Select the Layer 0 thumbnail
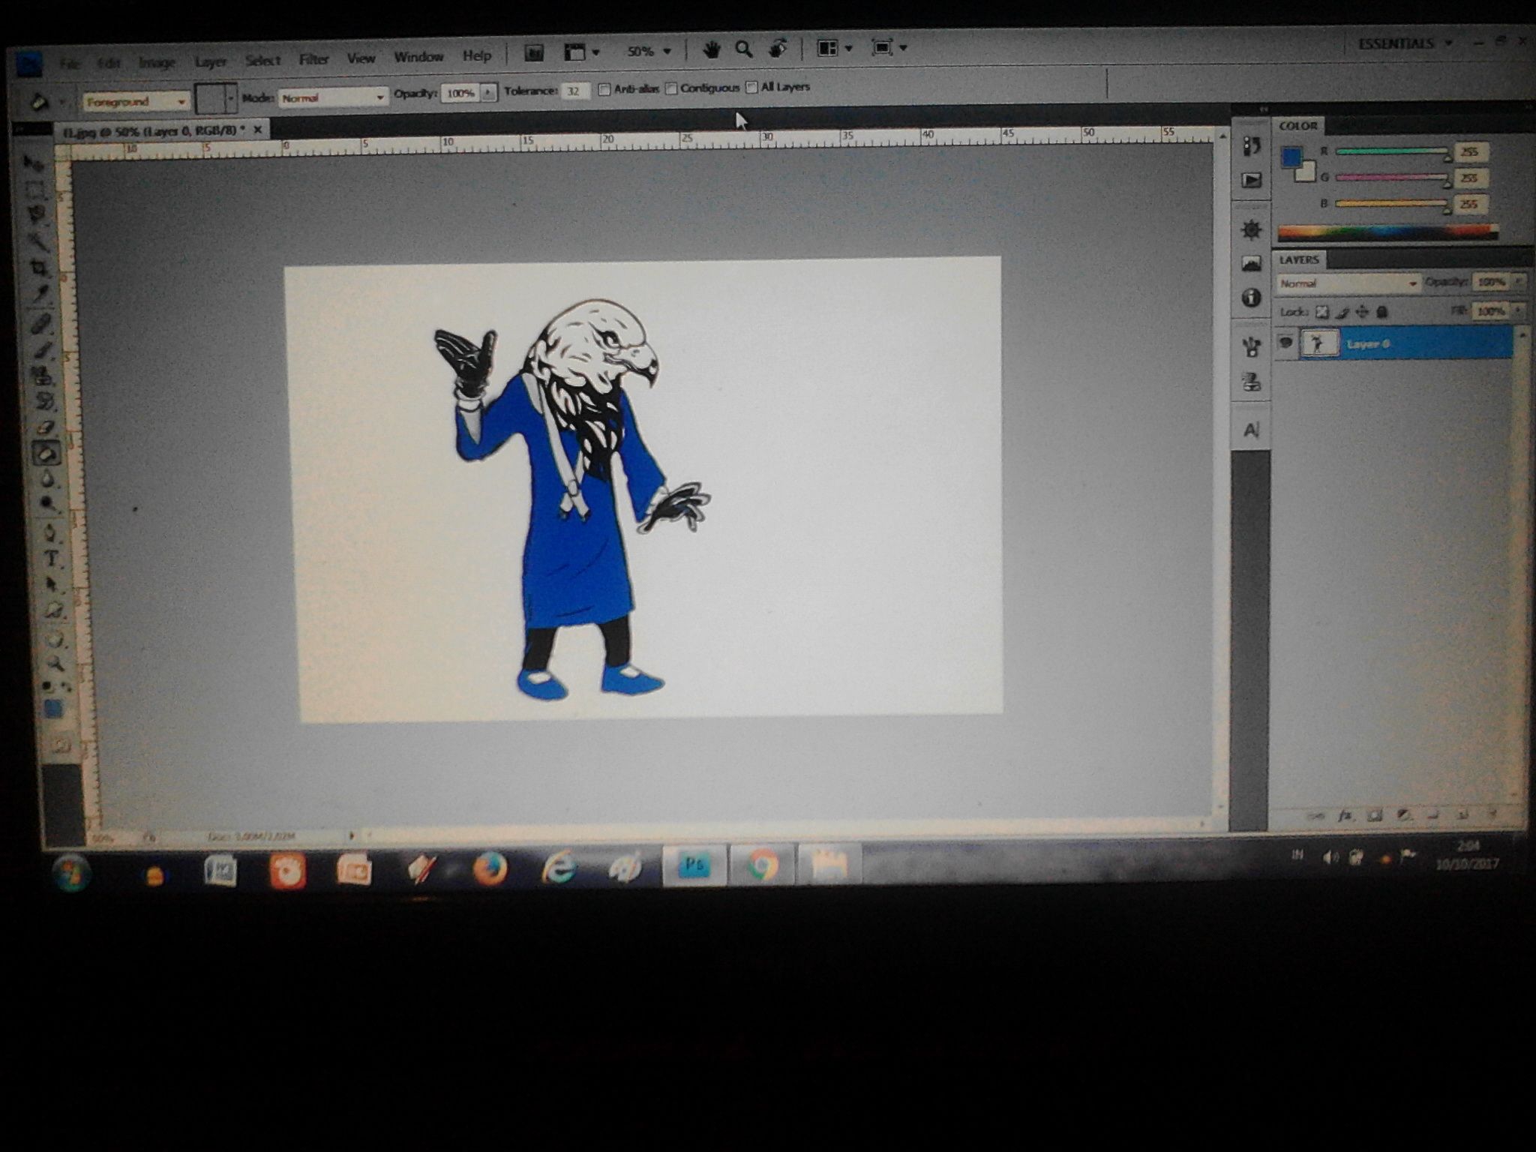This screenshot has width=1536, height=1152. (x=1318, y=343)
